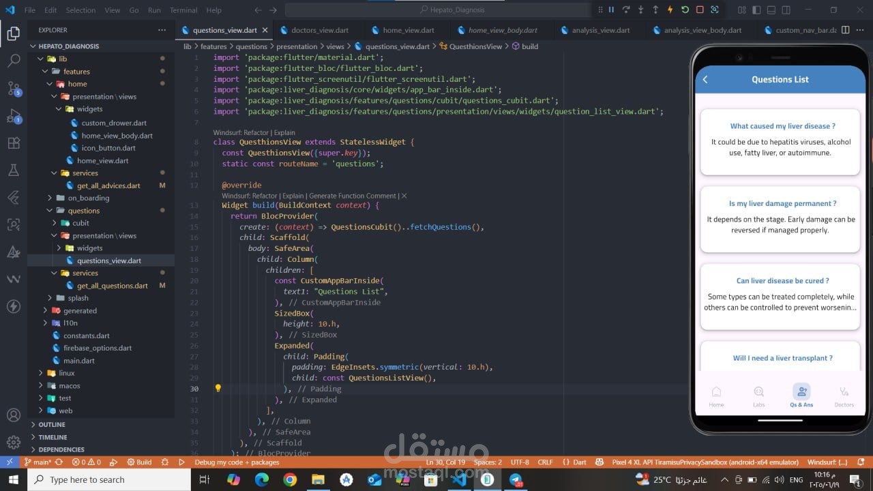
Task: Click the Generate Function Comment code lens
Action: [352, 196]
